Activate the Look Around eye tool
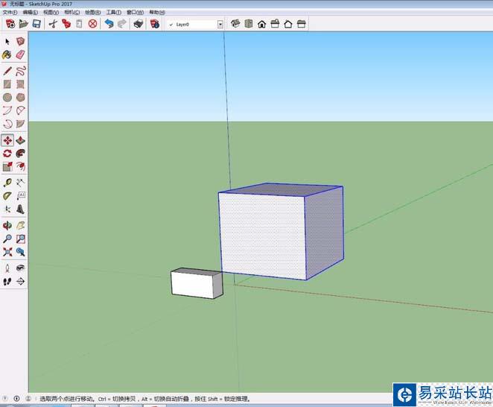 (20, 268)
